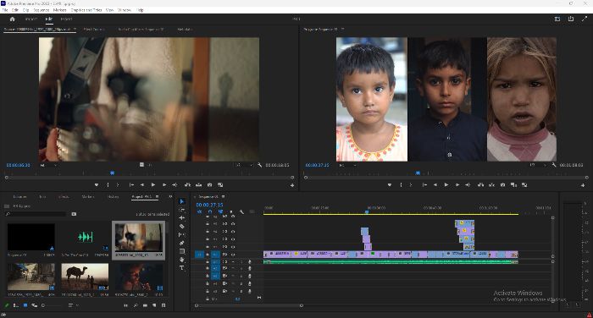Click Insert button in Source monitor
The image size is (593, 318).
pos(187,185)
